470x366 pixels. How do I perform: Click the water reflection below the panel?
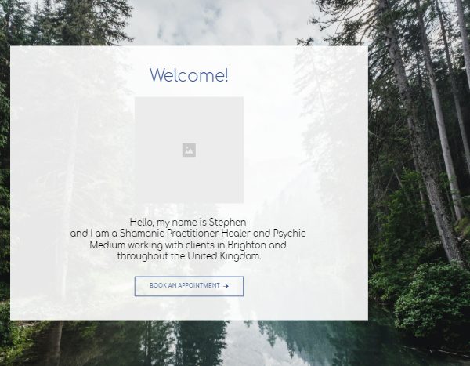tap(240, 343)
